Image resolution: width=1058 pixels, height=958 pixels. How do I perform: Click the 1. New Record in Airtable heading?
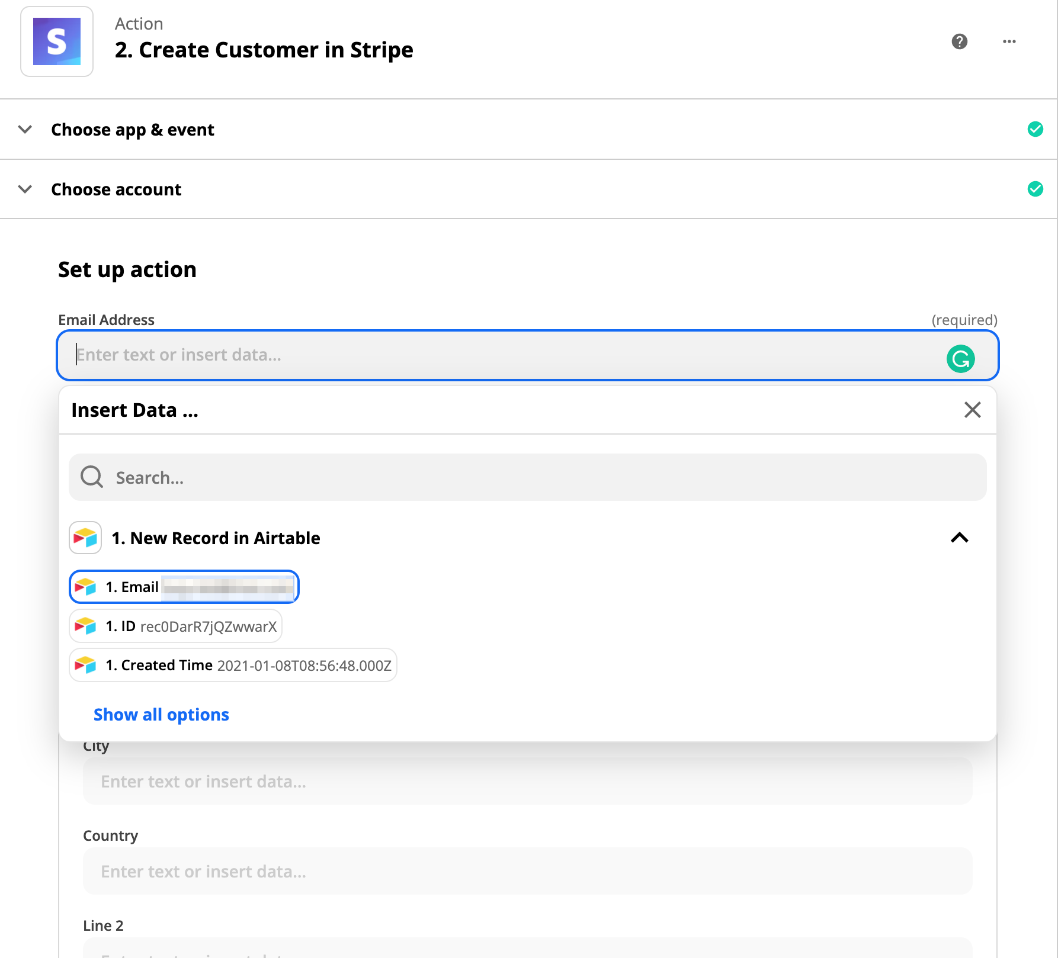[x=216, y=538]
